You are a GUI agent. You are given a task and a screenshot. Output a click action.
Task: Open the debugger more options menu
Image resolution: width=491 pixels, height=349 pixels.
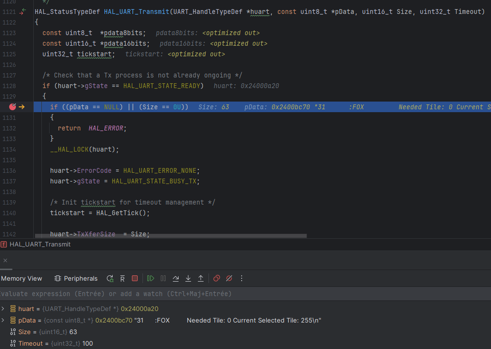coord(241,278)
